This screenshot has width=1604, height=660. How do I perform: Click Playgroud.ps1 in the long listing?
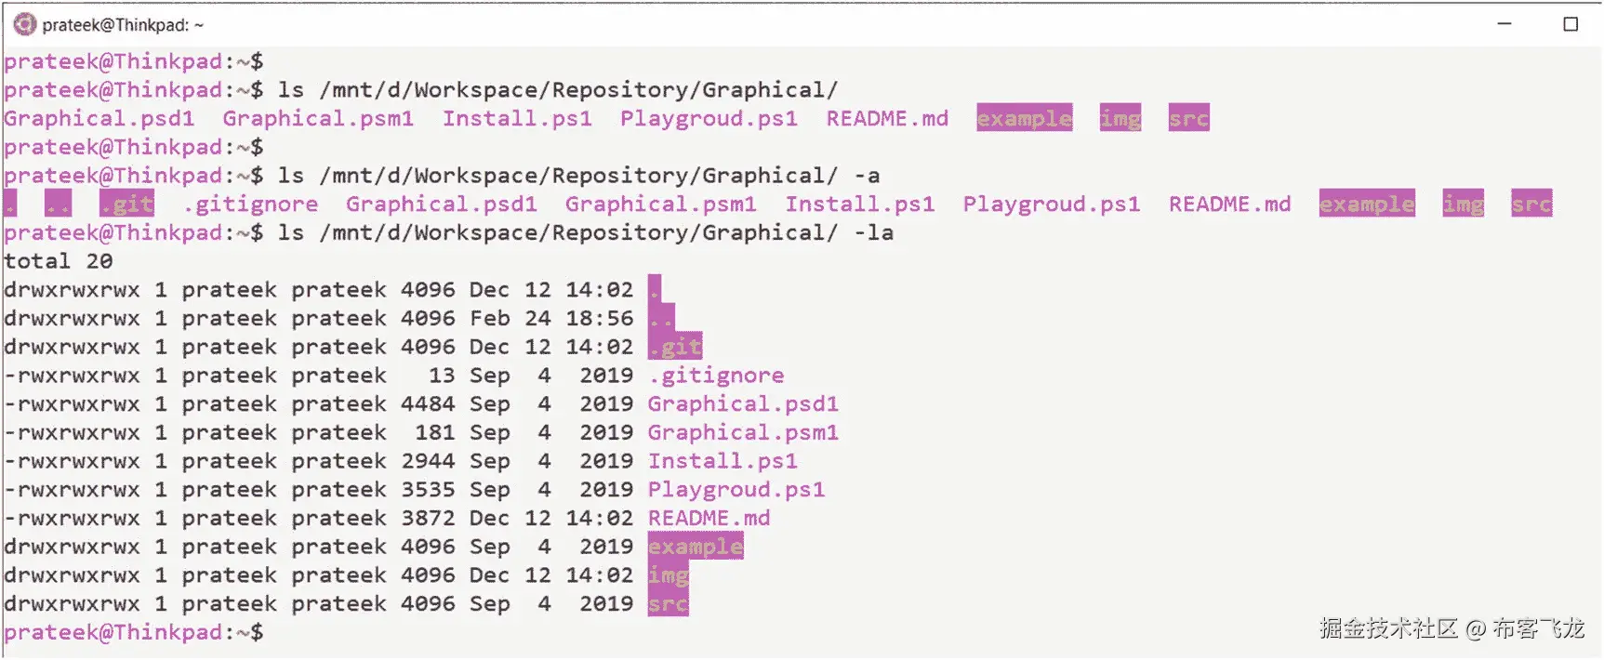pyautogui.click(x=736, y=489)
